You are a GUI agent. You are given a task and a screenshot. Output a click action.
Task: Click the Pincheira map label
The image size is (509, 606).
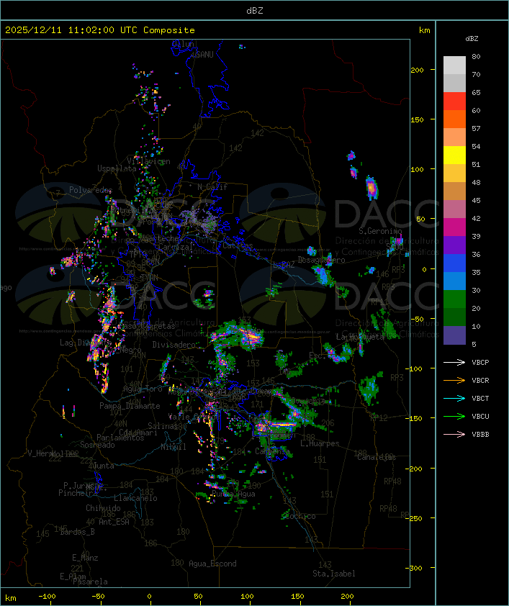pos(78,493)
